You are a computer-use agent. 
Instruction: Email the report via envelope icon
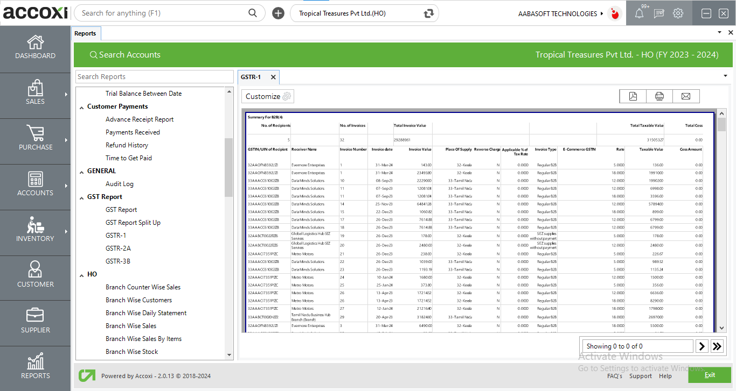685,96
